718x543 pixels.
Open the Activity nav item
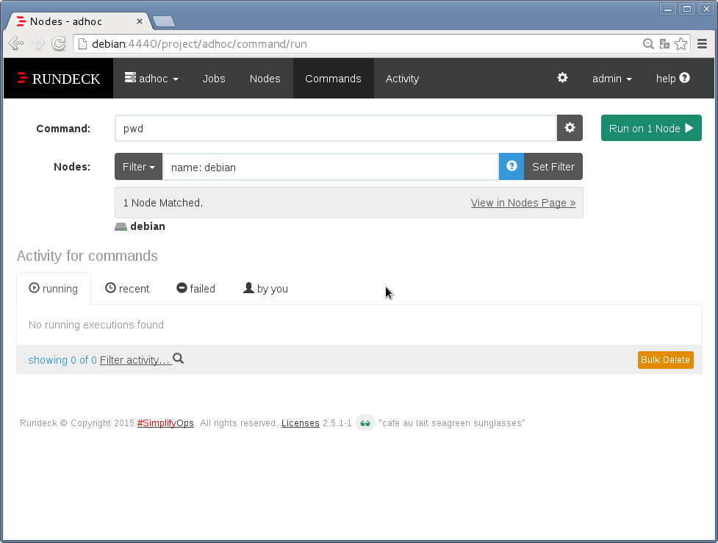[x=402, y=79]
